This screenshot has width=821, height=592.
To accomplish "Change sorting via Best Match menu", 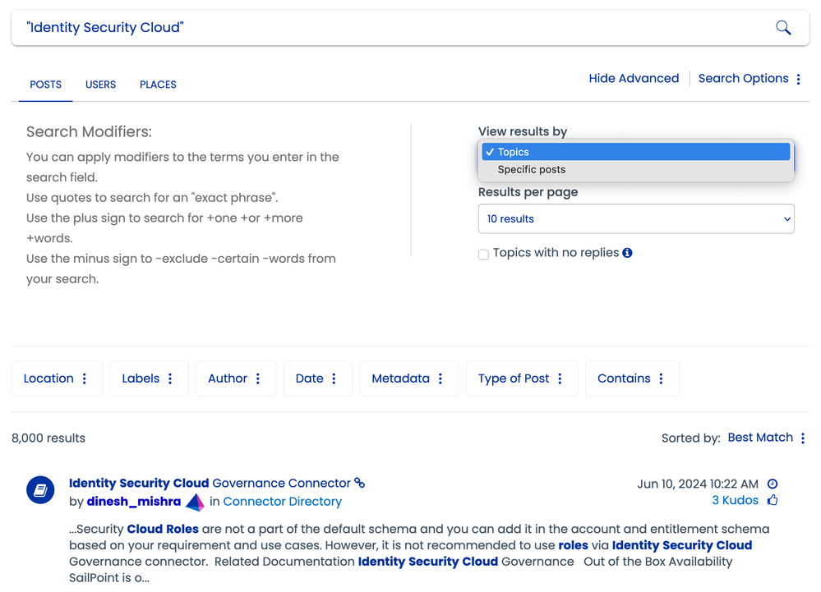I will (x=766, y=438).
